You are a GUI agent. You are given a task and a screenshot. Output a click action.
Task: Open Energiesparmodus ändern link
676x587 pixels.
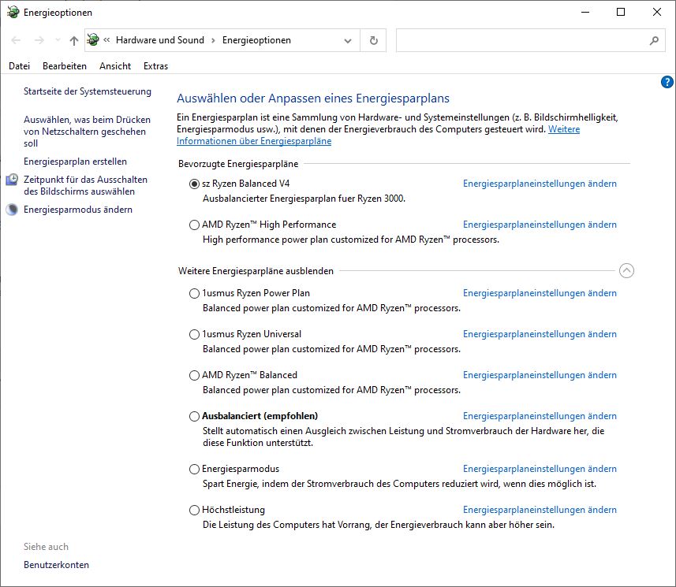[78, 210]
